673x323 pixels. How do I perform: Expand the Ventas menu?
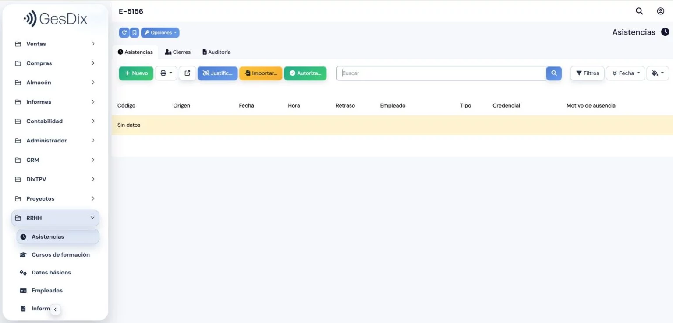[55, 44]
